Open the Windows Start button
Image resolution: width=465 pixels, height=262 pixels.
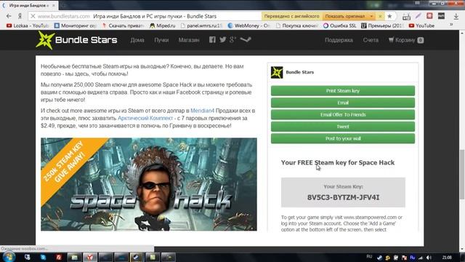(x=9, y=257)
